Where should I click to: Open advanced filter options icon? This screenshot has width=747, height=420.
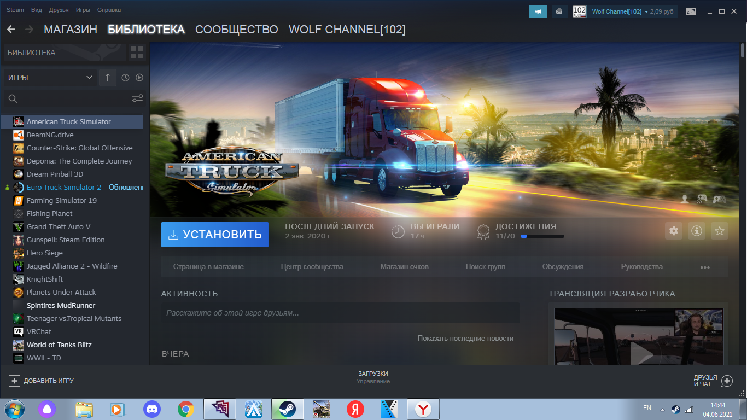click(x=137, y=98)
